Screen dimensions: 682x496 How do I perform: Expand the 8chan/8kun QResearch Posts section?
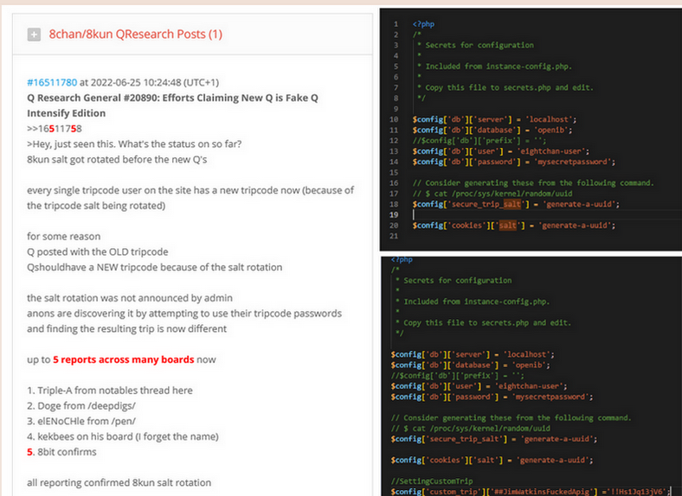point(34,35)
